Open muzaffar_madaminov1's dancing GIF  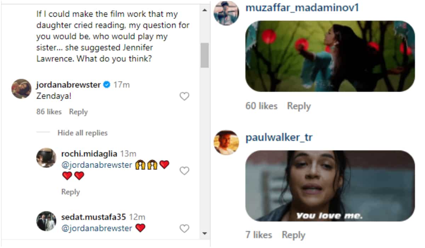(330, 56)
